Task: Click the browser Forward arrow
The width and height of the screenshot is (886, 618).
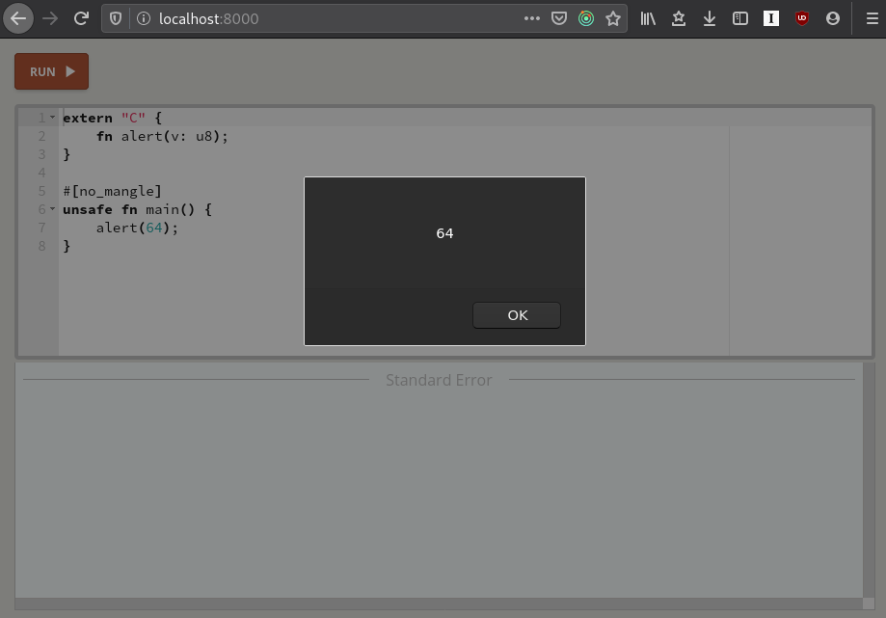Action: [x=50, y=18]
